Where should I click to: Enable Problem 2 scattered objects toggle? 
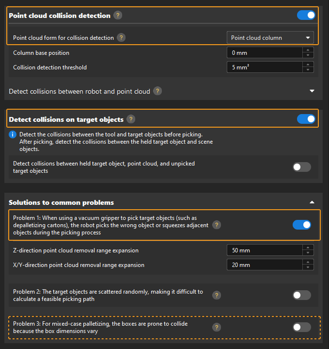point(302,295)
